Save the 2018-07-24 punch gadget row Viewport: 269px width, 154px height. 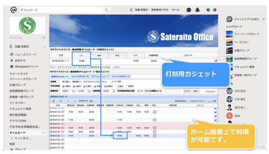[216, 61]
